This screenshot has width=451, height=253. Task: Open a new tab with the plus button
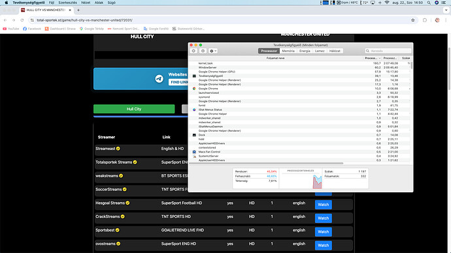tap(78, 10)
